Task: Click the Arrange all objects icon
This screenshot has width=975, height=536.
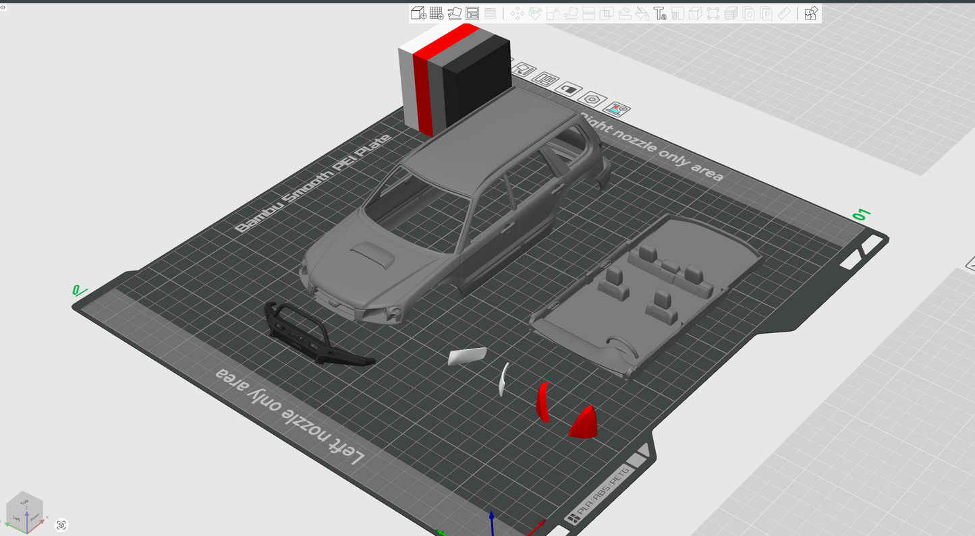Action: tap(472, 13)
